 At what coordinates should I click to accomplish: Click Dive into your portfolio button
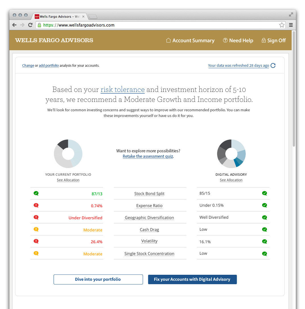tap(98, 279)
